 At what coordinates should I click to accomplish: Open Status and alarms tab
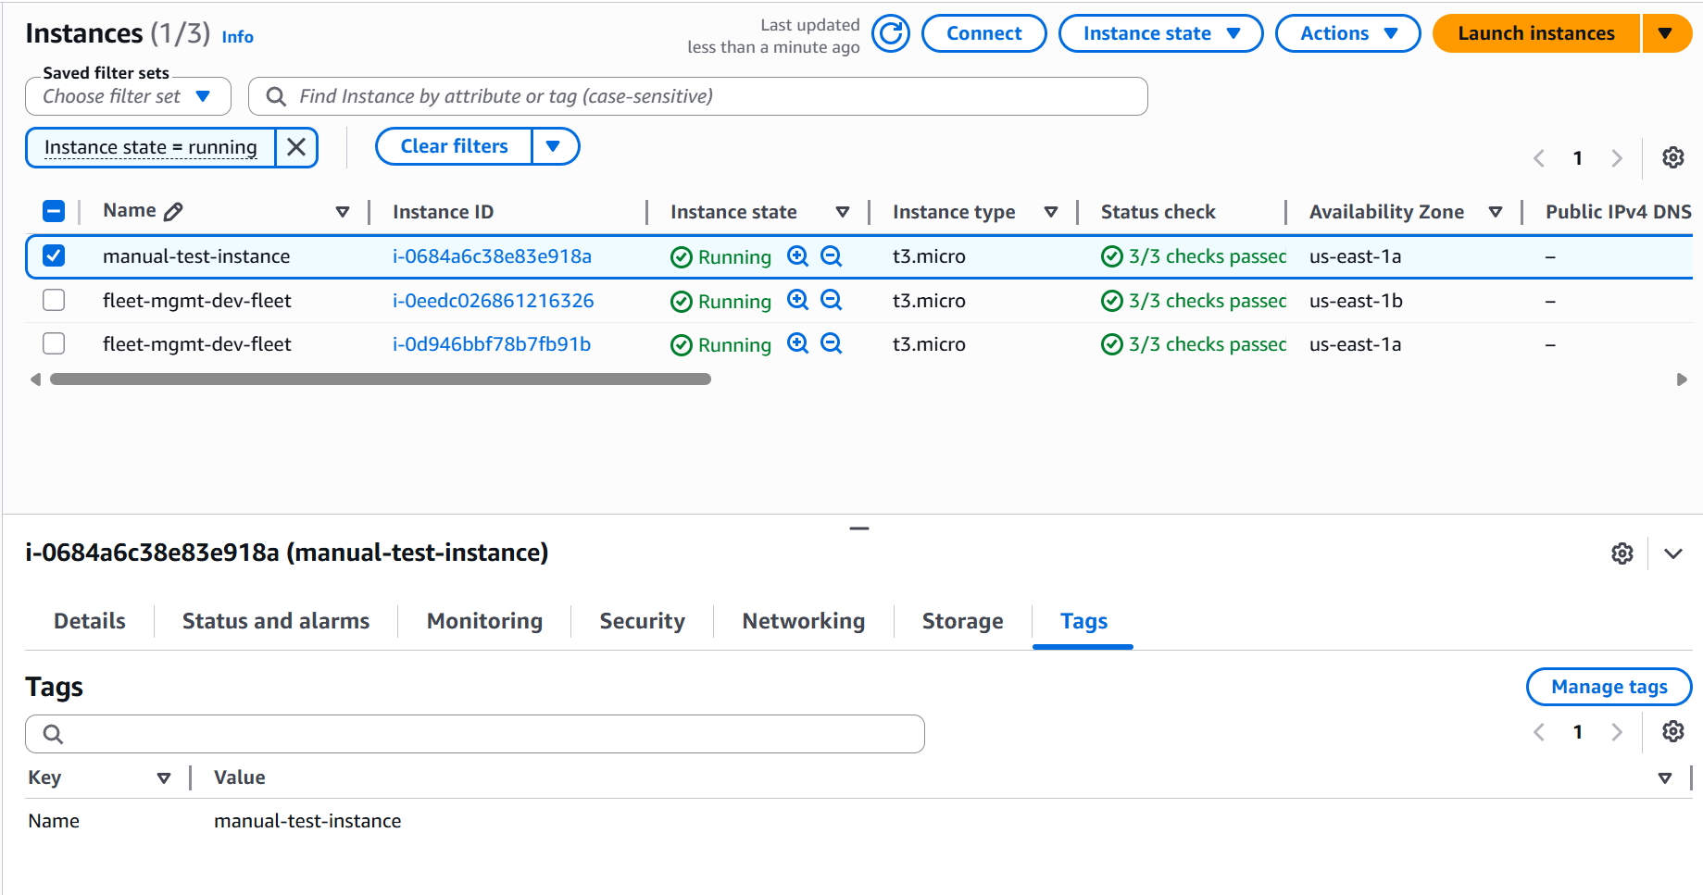point(276,621)
